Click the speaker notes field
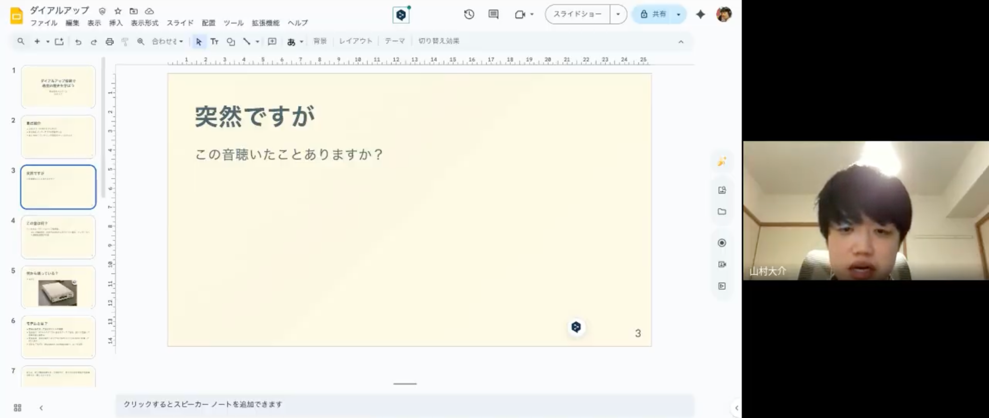Image resolution: width=989 pixels, height=418 pixels. (x=405, y=404)
